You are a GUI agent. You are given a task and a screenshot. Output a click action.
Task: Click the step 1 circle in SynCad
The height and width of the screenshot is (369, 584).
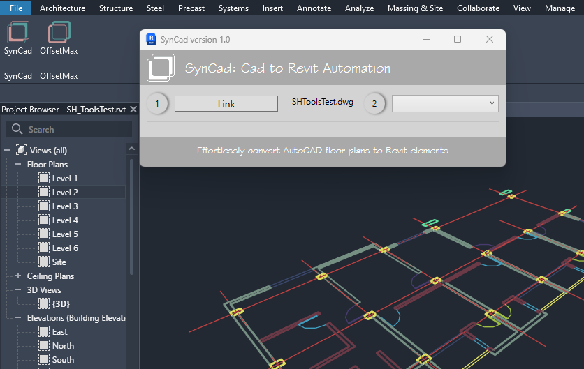coord(157,103)
